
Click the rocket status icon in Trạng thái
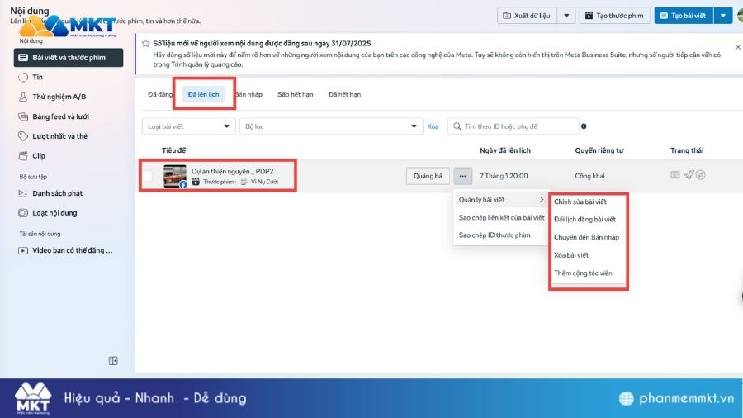[x=689, y=175]
